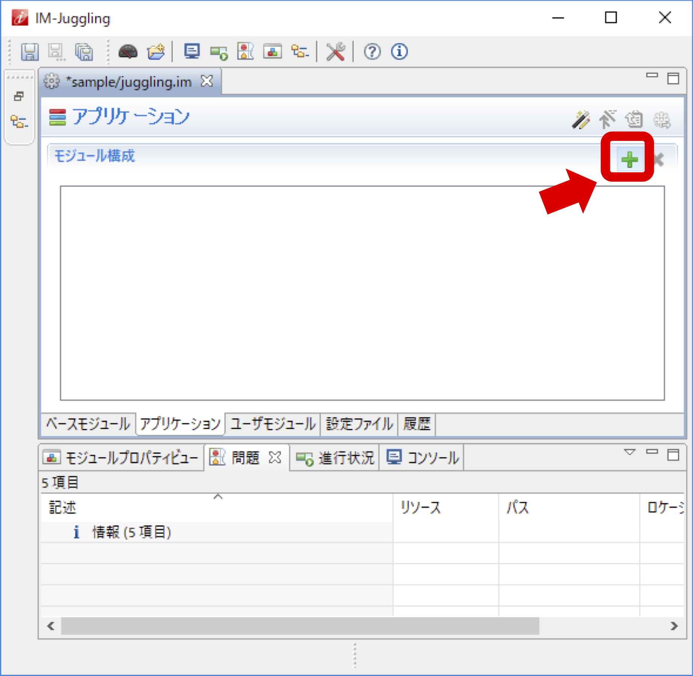
Task: Close the 問題 view tab
Action: [x=275, y=458]
